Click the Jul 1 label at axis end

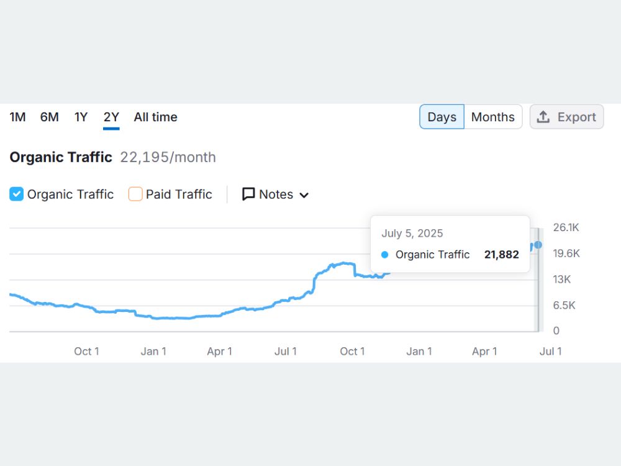550,352
